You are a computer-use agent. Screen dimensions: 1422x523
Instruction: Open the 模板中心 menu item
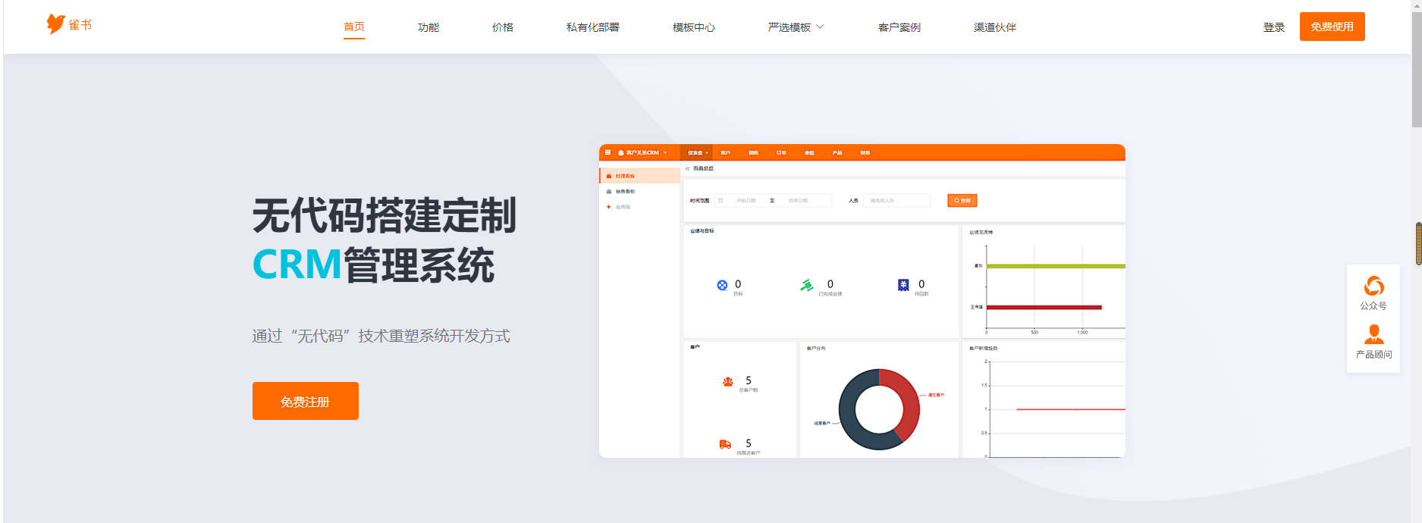694,27
